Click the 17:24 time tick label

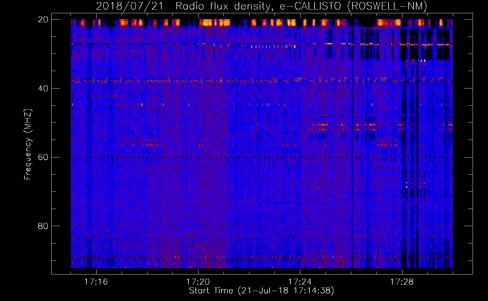[x=300, y=282]
